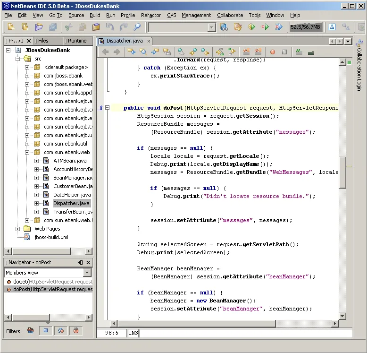Click the memory usage 52.5/56.7MB indicator

click(x=305, y=27)
